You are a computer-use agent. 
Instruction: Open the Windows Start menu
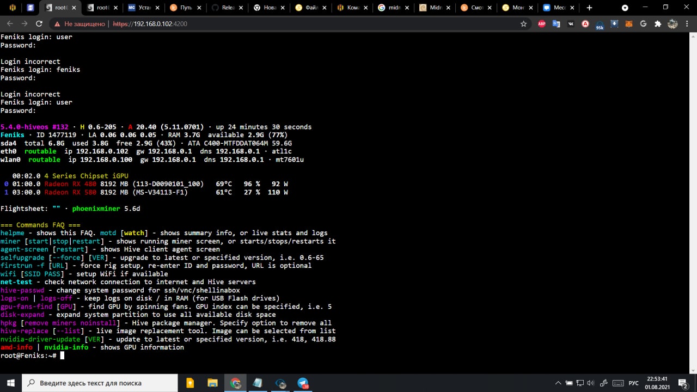tap(11, 383)
